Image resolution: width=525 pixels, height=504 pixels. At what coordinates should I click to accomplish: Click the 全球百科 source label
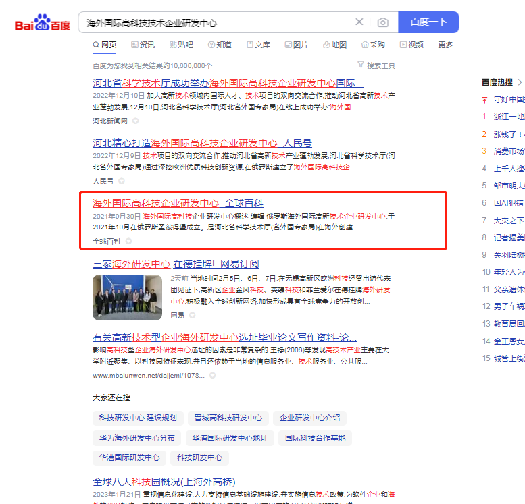click(107, 241)
